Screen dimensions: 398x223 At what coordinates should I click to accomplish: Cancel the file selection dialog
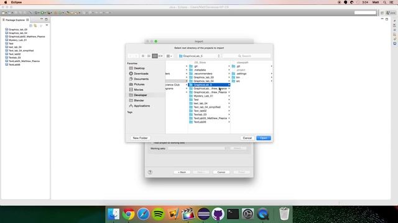(x=248, y=138)
